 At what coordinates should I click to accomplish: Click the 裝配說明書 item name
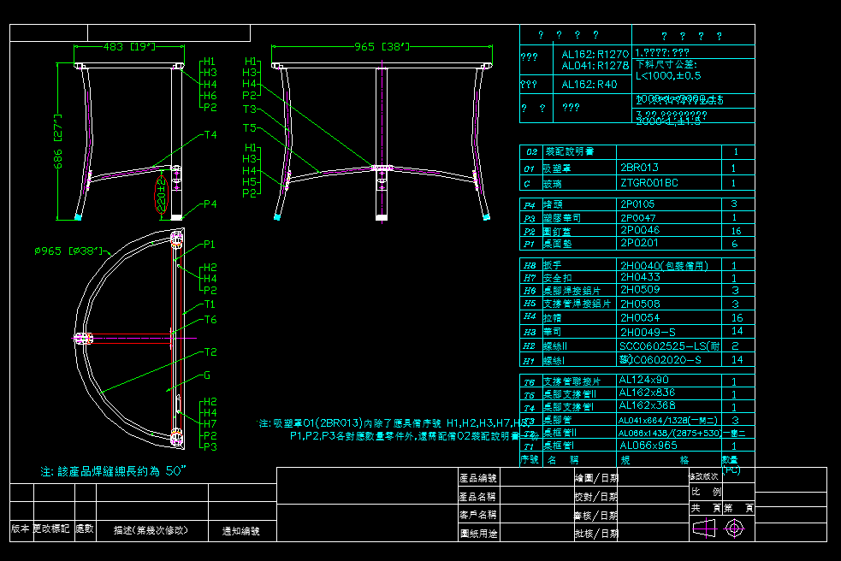coord(570,151)
